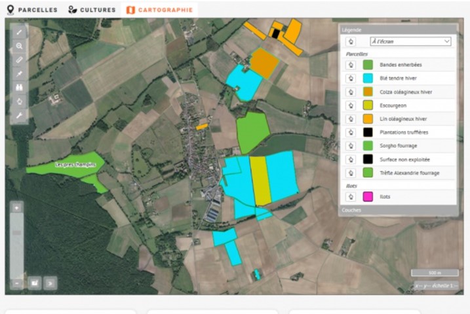Screen dimensions: 470x314
Task: Click the Les pres champins parcel label
Action: (x=75, y=165)
